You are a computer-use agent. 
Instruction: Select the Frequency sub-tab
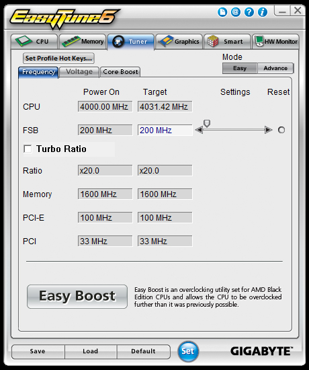[38, 72]
